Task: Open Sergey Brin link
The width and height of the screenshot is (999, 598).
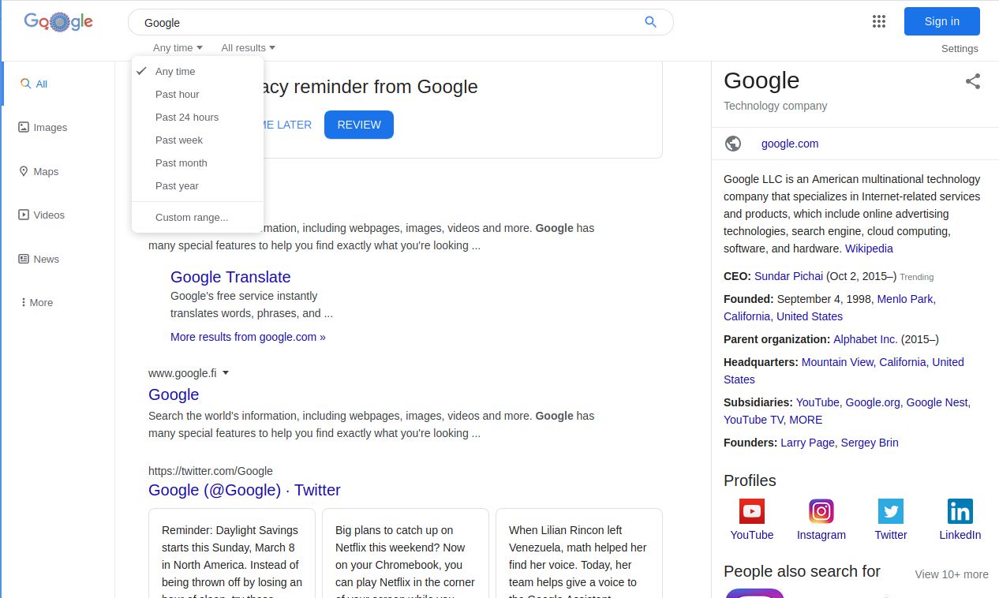Action: tap(870, 443)
